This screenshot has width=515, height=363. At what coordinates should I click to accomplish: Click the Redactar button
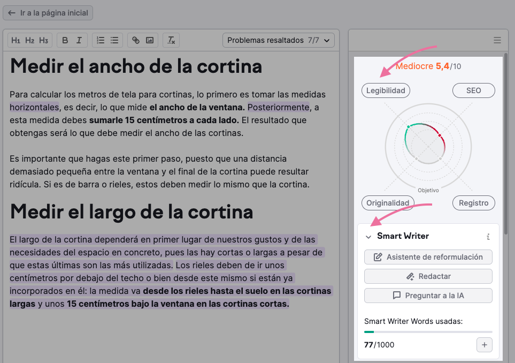428,276
